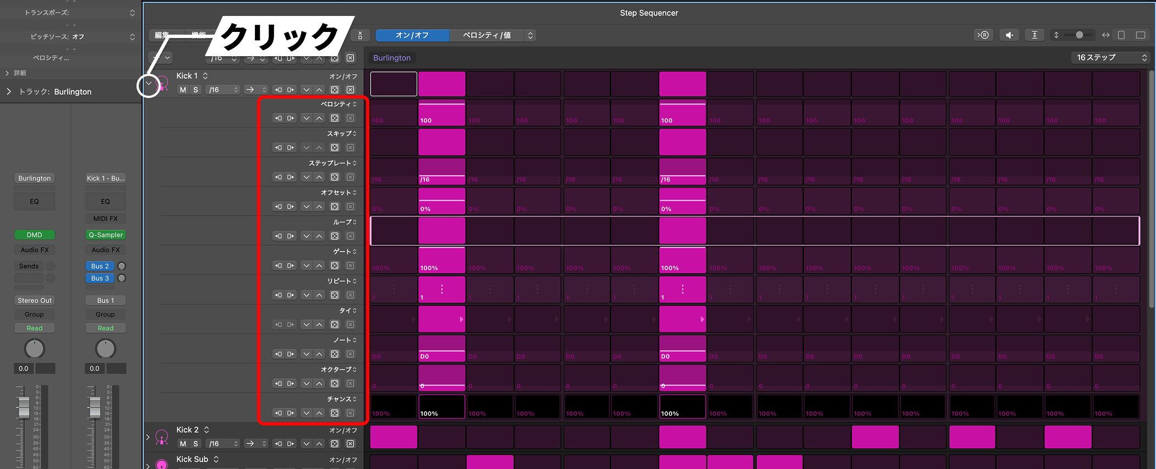Viewport: 1156px width, 469px height.
Task: Mute the Kick 1 row
Action: point(183,90)
